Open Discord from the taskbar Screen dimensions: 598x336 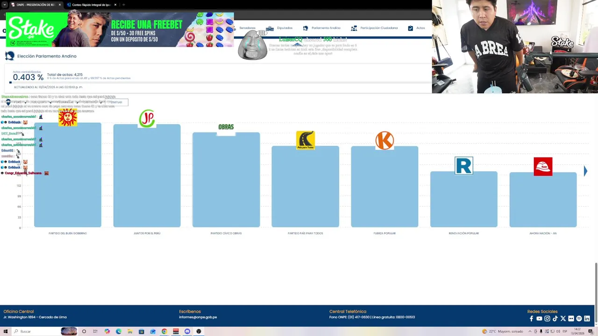tap(187, 331)
